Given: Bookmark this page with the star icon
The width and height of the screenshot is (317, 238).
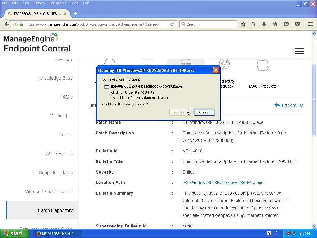Looking at the screenshot, I should click(x=243, y=24).
